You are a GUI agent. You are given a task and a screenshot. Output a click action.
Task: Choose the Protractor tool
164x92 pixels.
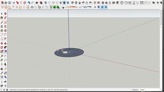(2, 60)
